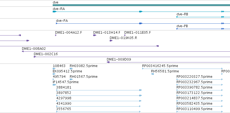Click the RP003232967.5prime label
230x113 pixels.
coord(194,82)
